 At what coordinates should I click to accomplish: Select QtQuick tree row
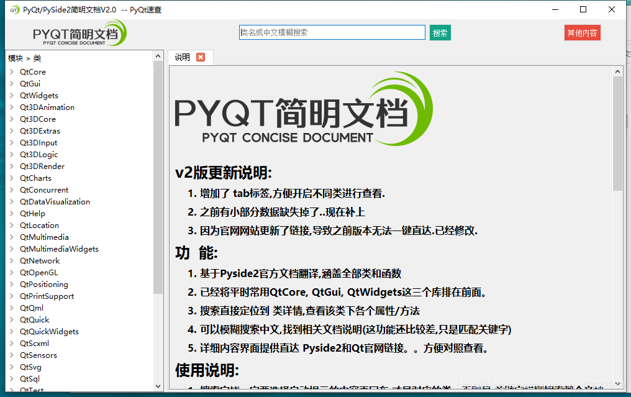34,319
